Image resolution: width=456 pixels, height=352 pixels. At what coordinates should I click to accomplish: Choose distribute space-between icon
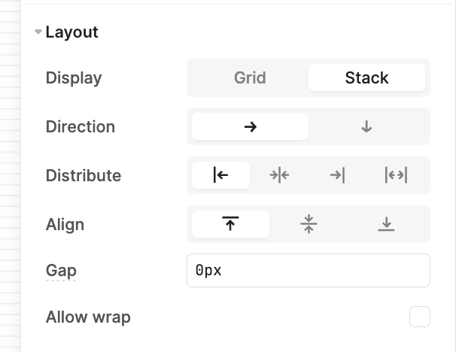396,175
